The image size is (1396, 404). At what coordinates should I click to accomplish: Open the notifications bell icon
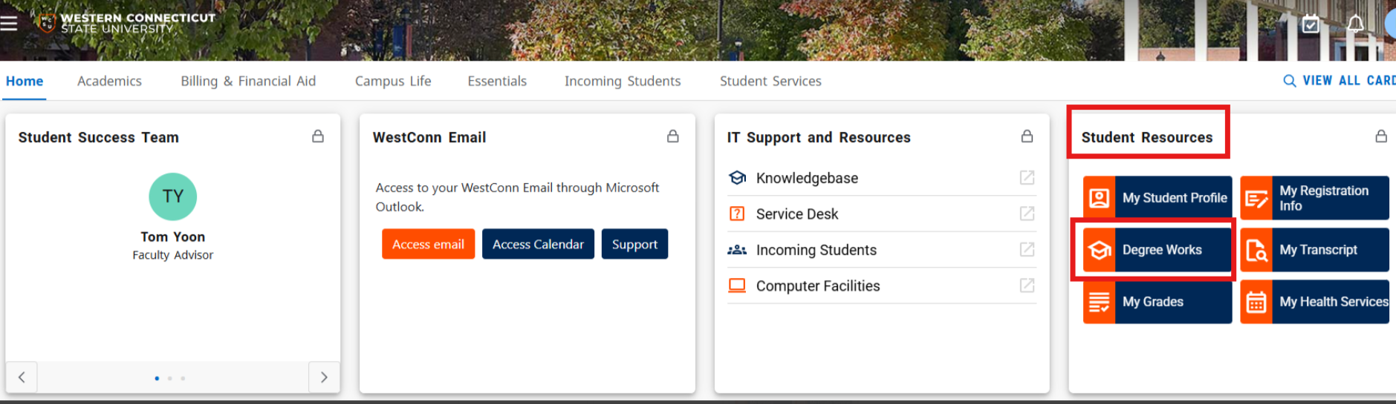point(1355,24)
